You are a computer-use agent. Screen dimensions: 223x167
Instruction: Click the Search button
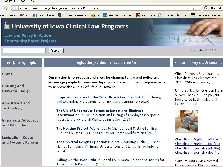click(x=56, y=50)
